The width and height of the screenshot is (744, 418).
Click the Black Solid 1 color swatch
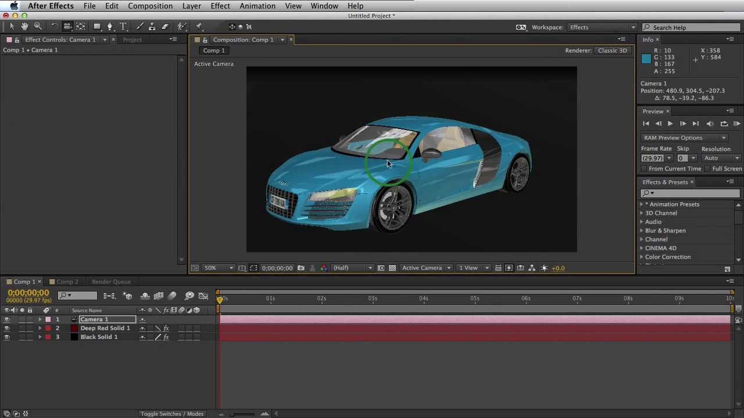point(74,337)
